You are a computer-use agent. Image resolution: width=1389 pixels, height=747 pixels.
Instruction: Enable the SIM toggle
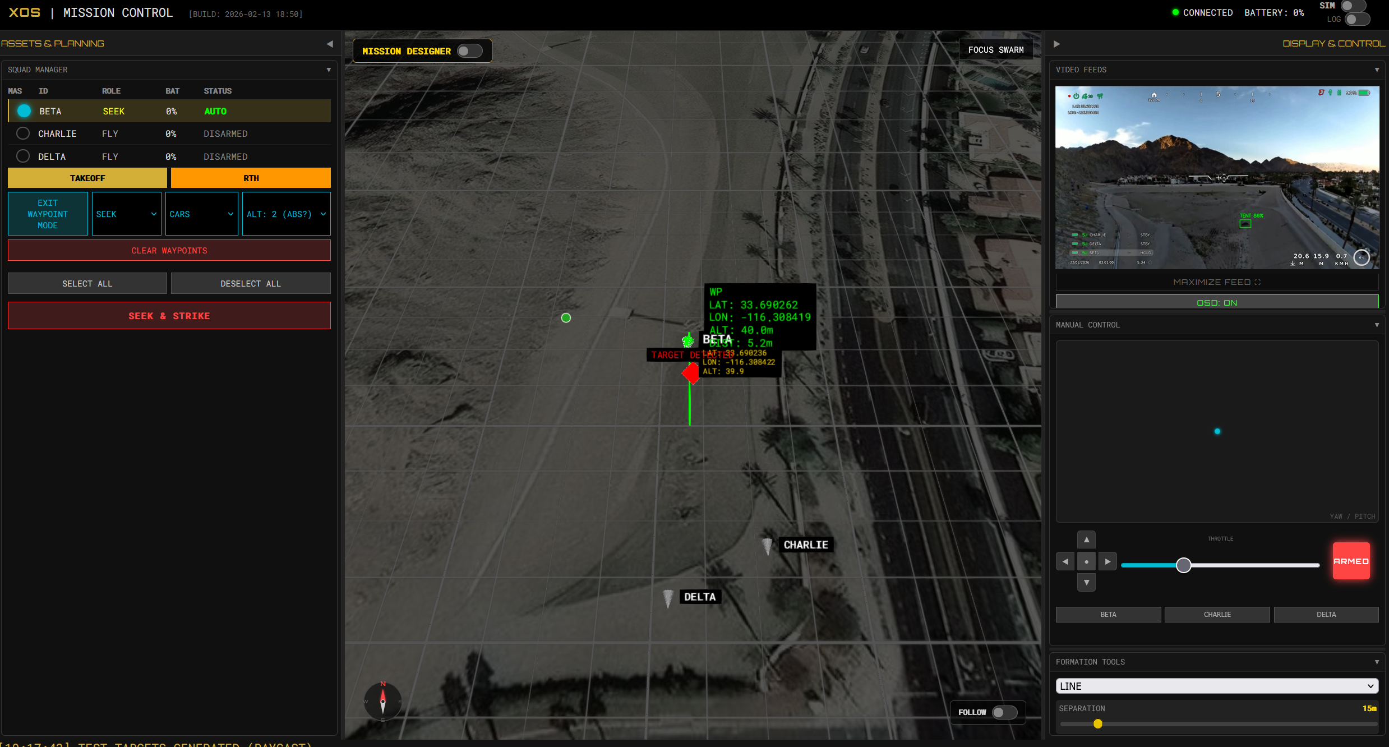coord(1353,6)
